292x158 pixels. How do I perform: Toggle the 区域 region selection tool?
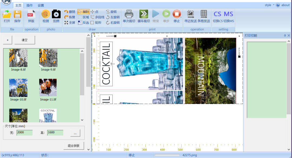83,17
